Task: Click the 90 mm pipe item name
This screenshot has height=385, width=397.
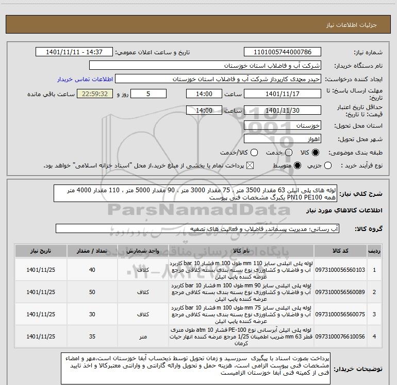Action: click(x=241, y=292)
